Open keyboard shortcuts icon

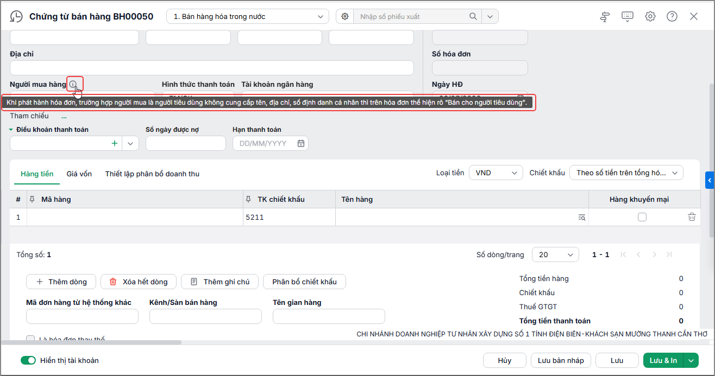coord(628,16)
